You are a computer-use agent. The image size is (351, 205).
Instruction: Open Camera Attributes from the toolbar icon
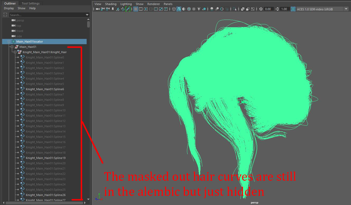click(x=107, y=9)
